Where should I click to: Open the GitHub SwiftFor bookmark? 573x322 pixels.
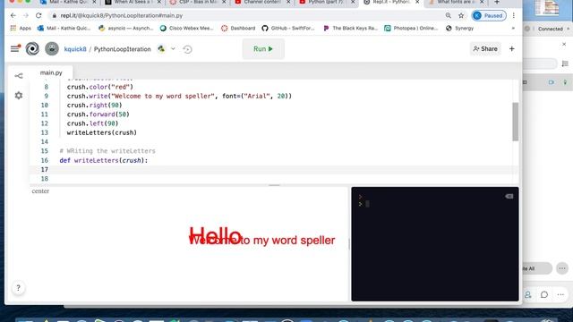coord(288,28)
